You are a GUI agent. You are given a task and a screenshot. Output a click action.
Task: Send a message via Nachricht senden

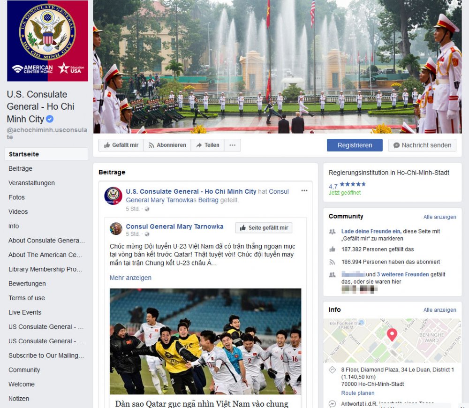(422, 145)
